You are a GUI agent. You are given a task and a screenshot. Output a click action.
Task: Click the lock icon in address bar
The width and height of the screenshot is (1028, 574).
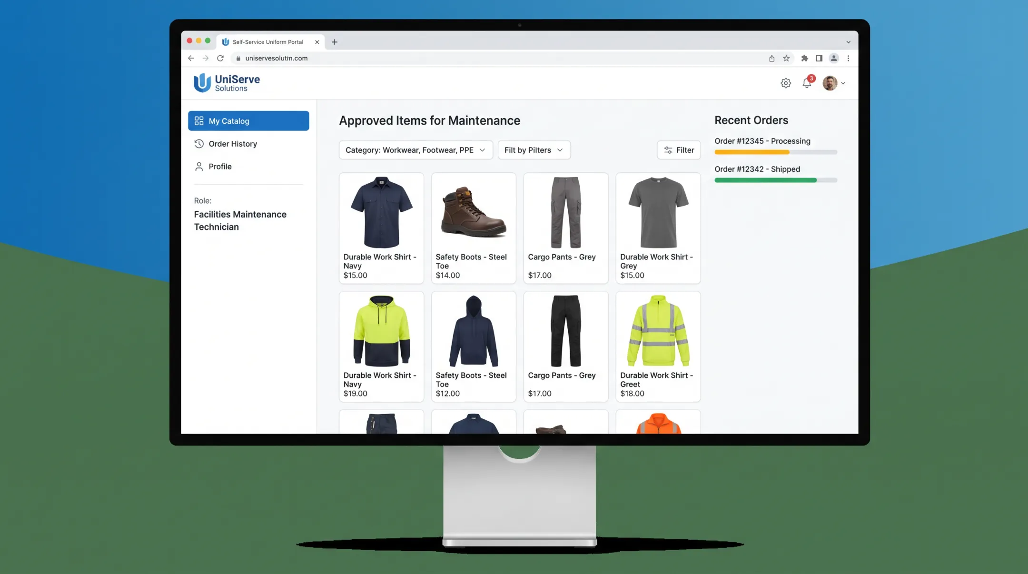click(x=238, y=58)
